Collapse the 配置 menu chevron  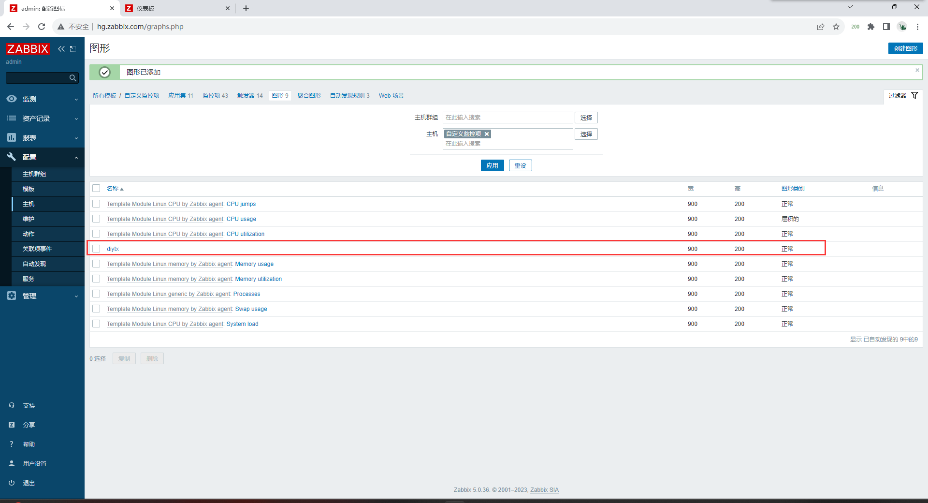(76, 158)
